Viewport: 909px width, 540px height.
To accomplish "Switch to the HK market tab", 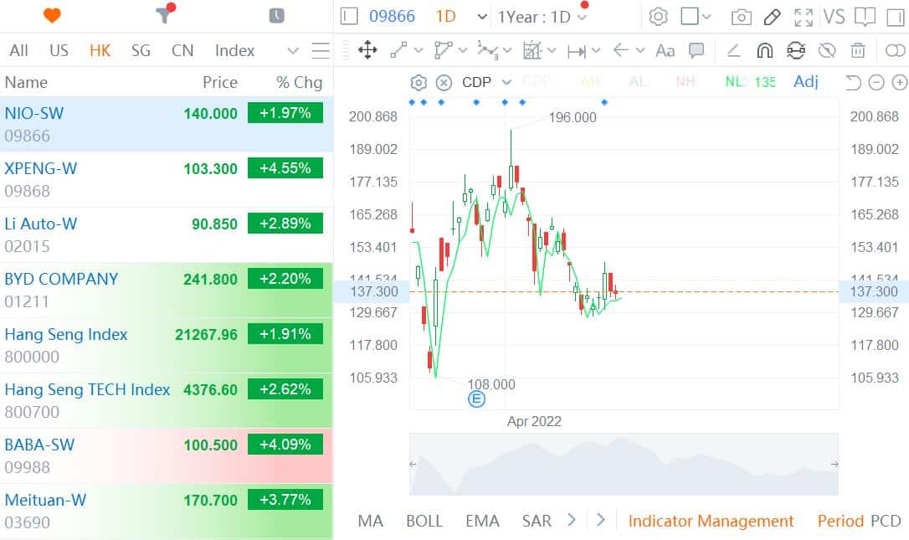I will pyautogui.click(x=100, y=50).
